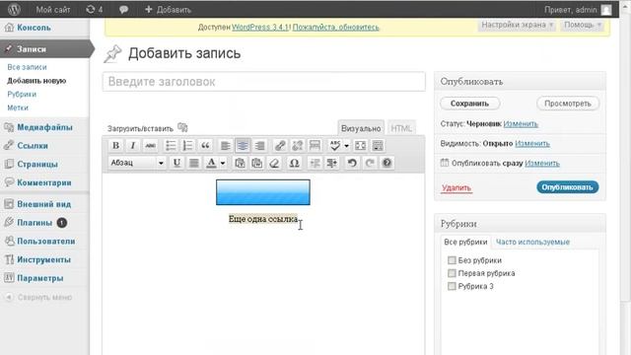Expand Настройки экрана screen options
The image size is (631, 355).
(x=517, y=25)
